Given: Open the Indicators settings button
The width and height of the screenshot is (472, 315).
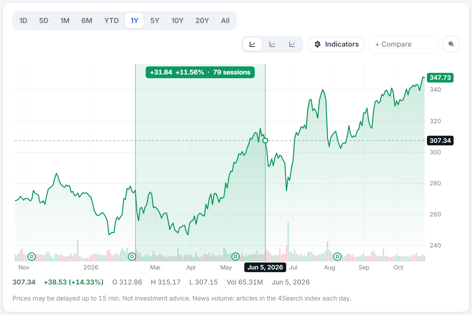Looking at the screenshot, I should (x=336, y=44).
